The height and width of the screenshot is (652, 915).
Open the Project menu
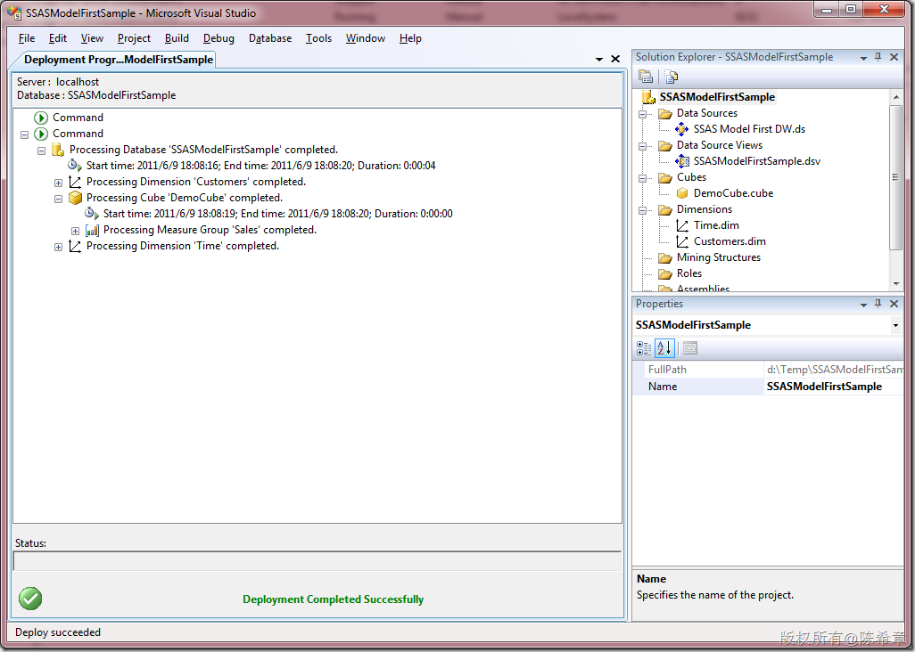(134, 38)
